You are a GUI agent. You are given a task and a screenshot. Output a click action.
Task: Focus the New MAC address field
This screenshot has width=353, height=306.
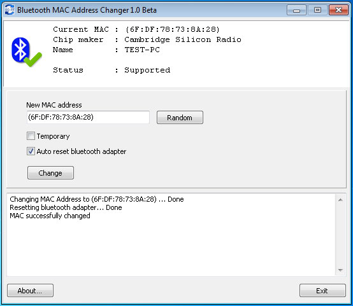88,117
